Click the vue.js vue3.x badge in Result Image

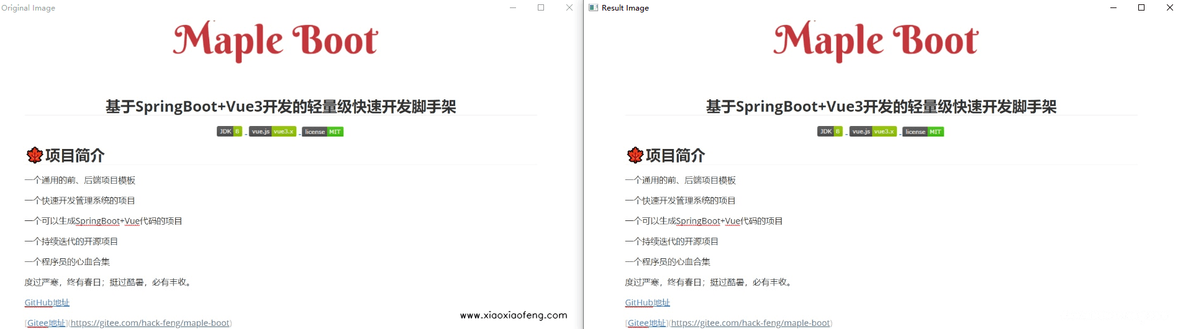coord(873,132)
